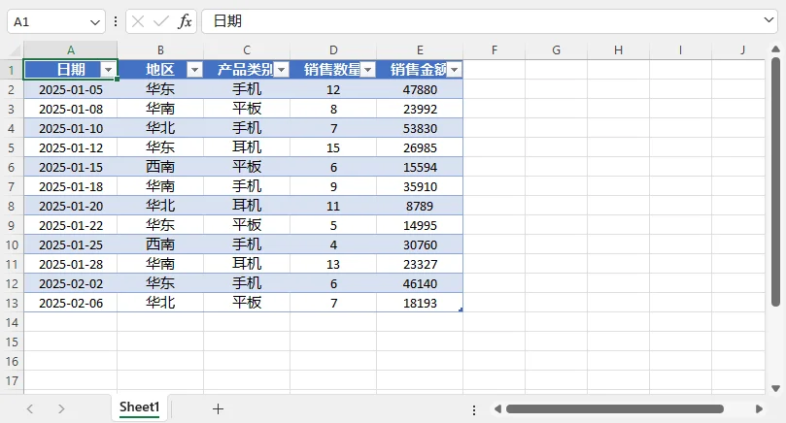Image resolution: width=786 pixels, height=423 pixels.
Task: Switch to the Sheet1 tab
Action: click(x=139, y=407)
